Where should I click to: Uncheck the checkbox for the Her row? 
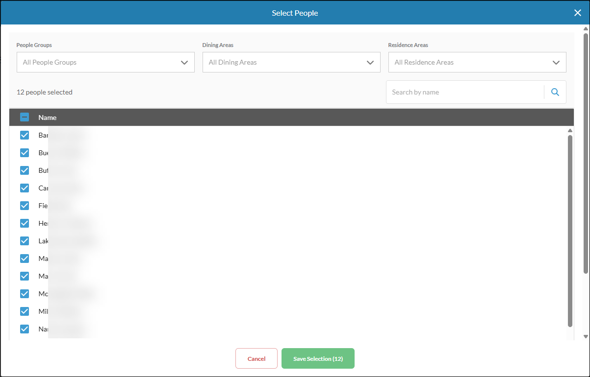25,223
